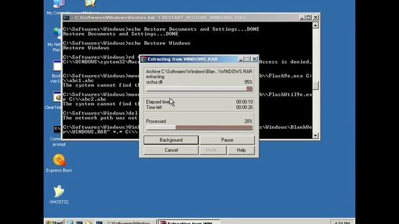Click the "Time left" label

pyautogui.click(x=154, y=108)
